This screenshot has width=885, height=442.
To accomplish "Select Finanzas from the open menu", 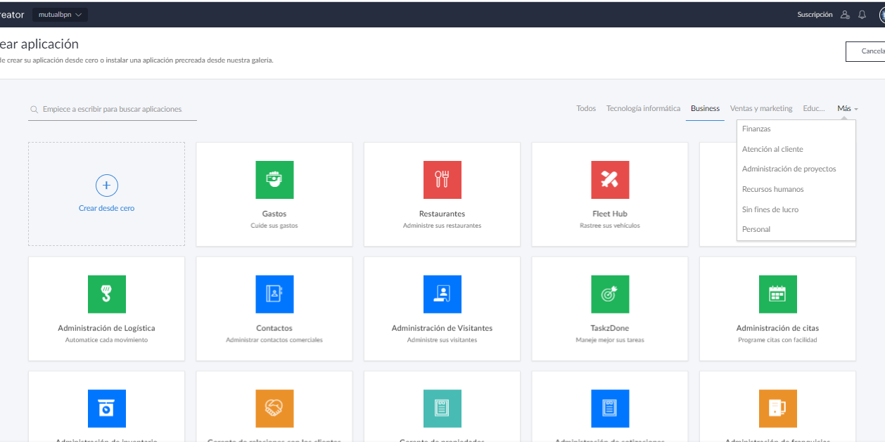I will click(758, 129).
